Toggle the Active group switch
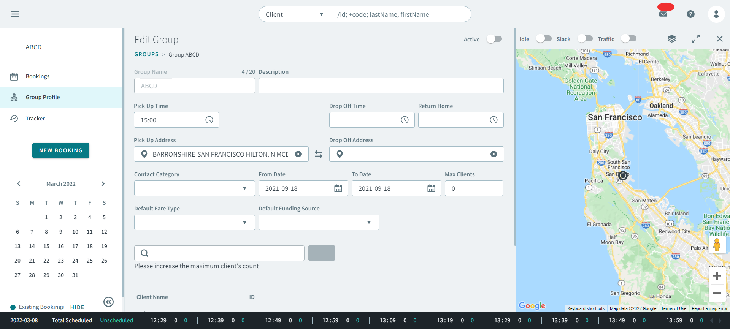The image size is (730, 329). 494,39
